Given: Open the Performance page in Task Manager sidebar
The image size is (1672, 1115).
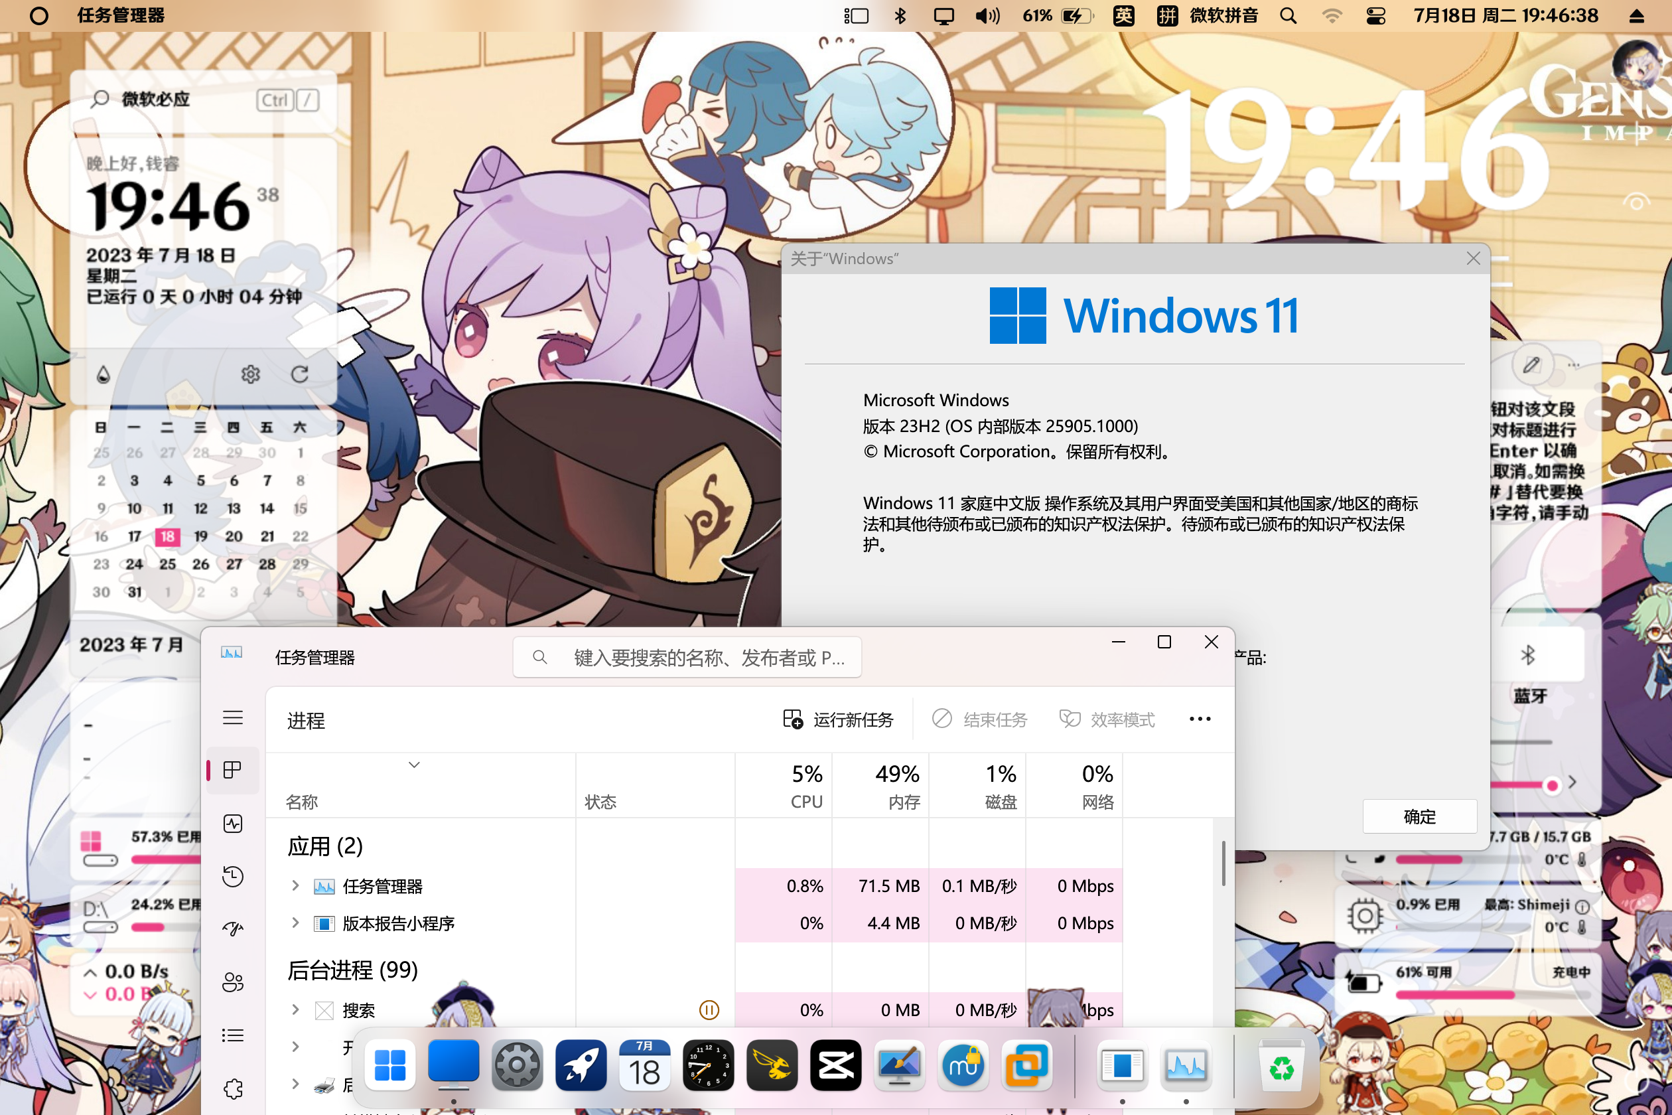Looking at the screenshot, I should coord(232,824).
